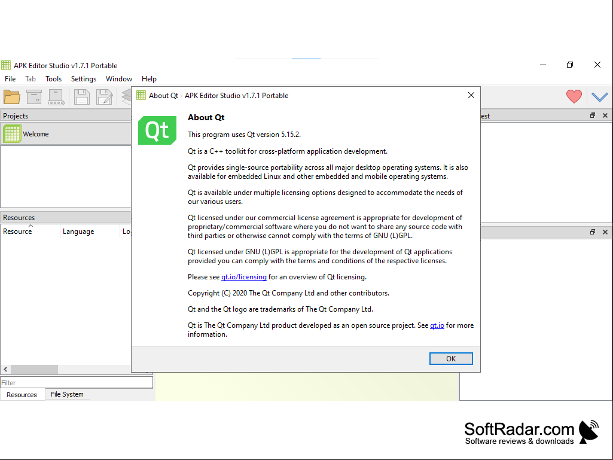Viewport: 613px width, 460px height.
Task: Follow the qt.io/licensing link
Action: pos(244,277)
